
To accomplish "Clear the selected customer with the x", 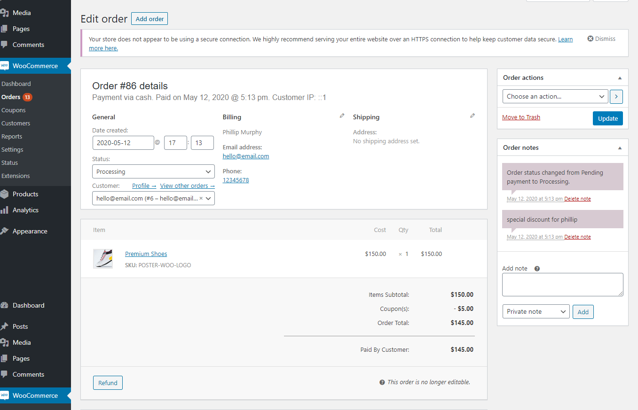I will click(201, 198).
